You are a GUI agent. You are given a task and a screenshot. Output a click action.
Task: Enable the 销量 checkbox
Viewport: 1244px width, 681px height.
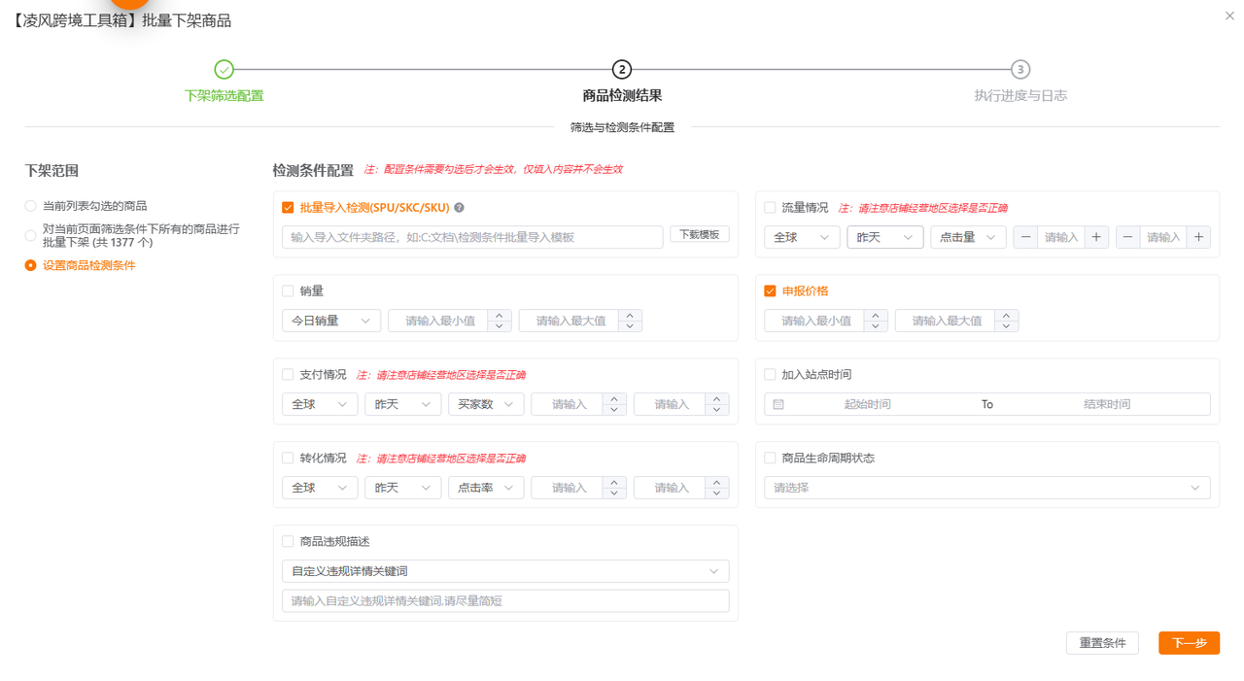[288, 290]
